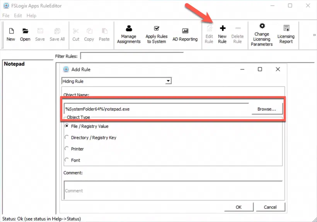Click the Save toolbar icon
The width and height of the screenshot is (317, 222).
(x=40, y=31)
